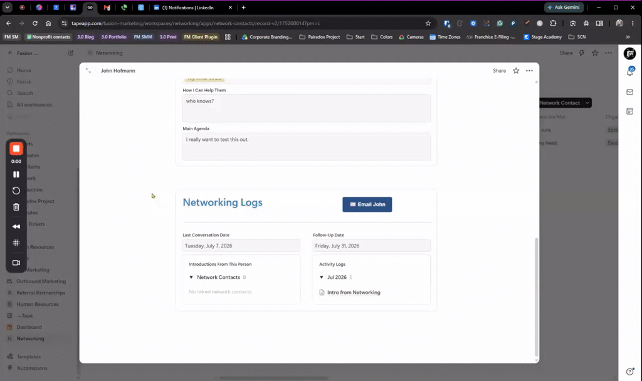The width and height of the screenshot is (642, 381).
Task: Click the compose icon next to Fusion
Action: (x=71, y=53)
